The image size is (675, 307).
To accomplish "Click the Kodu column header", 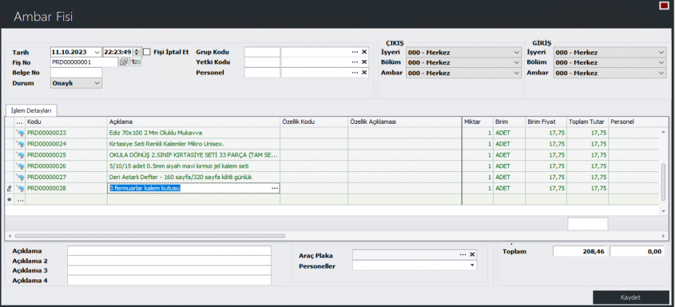I will coord(66,122).
